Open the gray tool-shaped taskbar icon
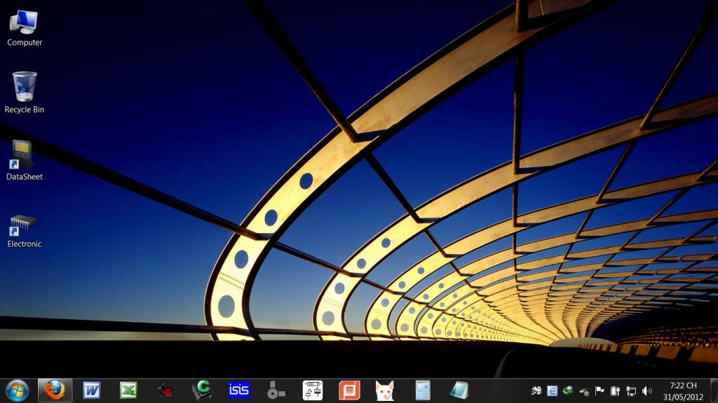The image size is (718, 403). 276,390
